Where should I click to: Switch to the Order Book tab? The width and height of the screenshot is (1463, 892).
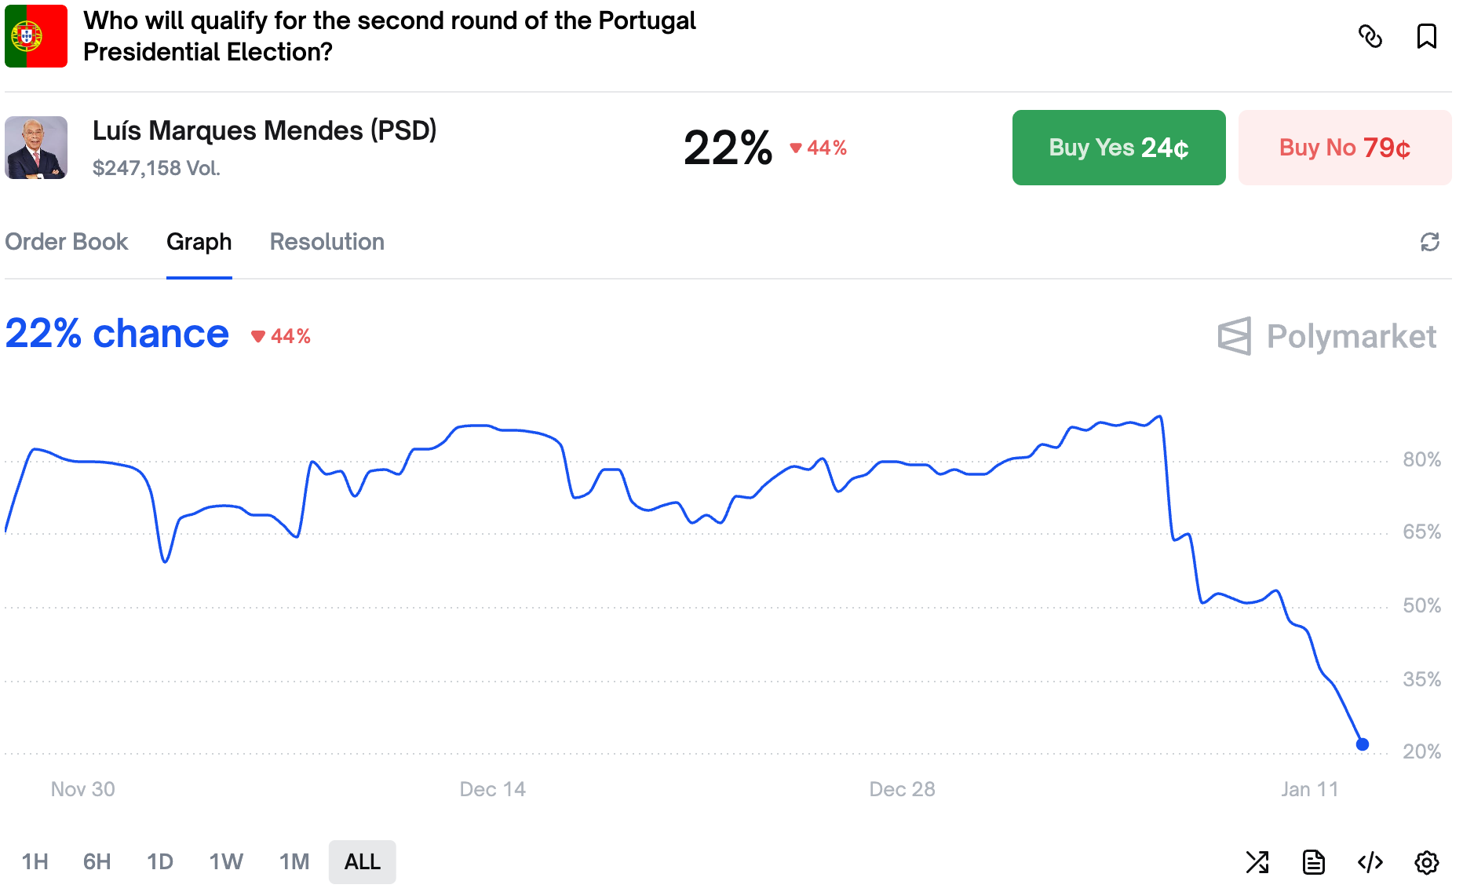pyautogui.click(x=66, y=242)
